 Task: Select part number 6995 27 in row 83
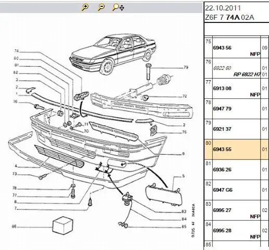222,210
